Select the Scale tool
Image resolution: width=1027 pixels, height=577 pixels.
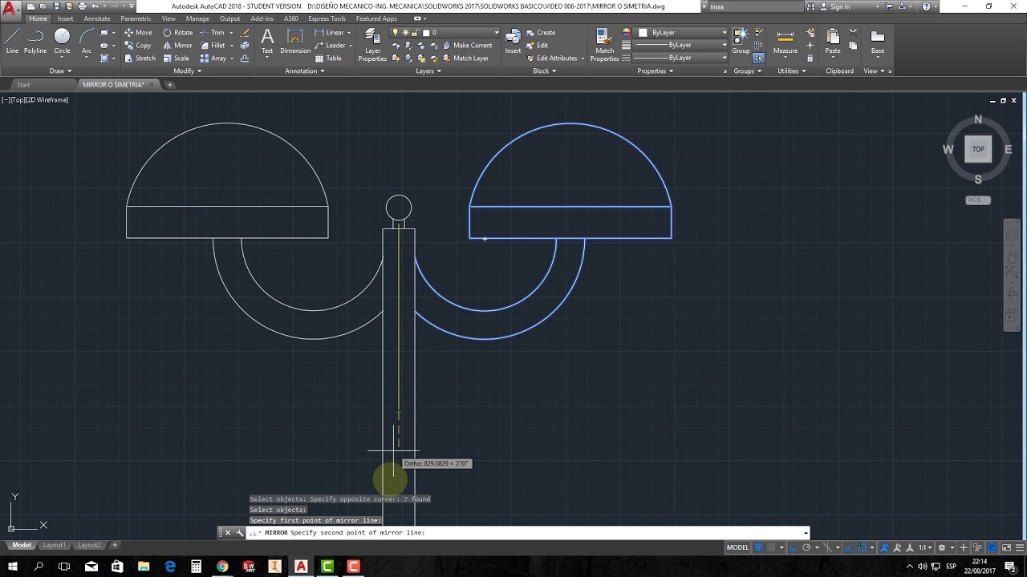[176, 59]
